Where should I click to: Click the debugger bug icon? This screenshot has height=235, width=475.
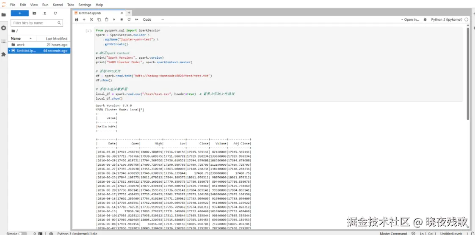(x=425, y=19)
